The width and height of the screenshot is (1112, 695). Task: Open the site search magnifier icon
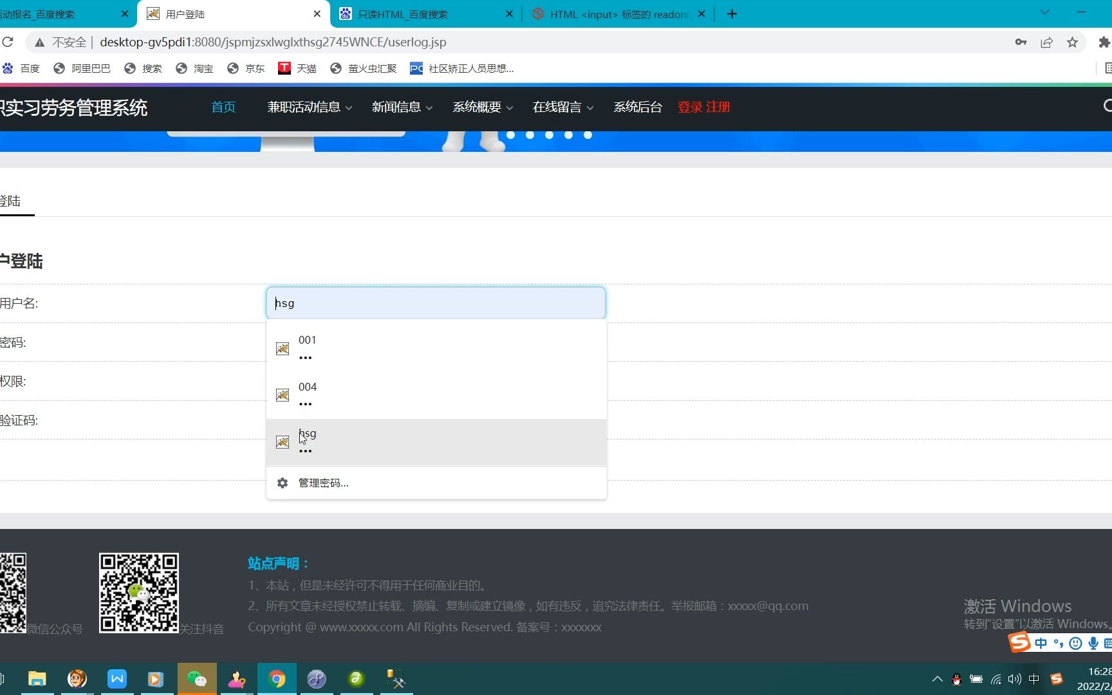click(x=1107, y=106)
